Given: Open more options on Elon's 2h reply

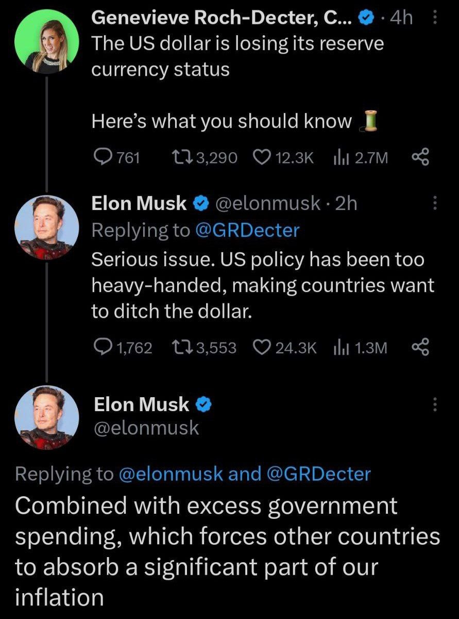Looking at the screenshot, I should 434,203.
